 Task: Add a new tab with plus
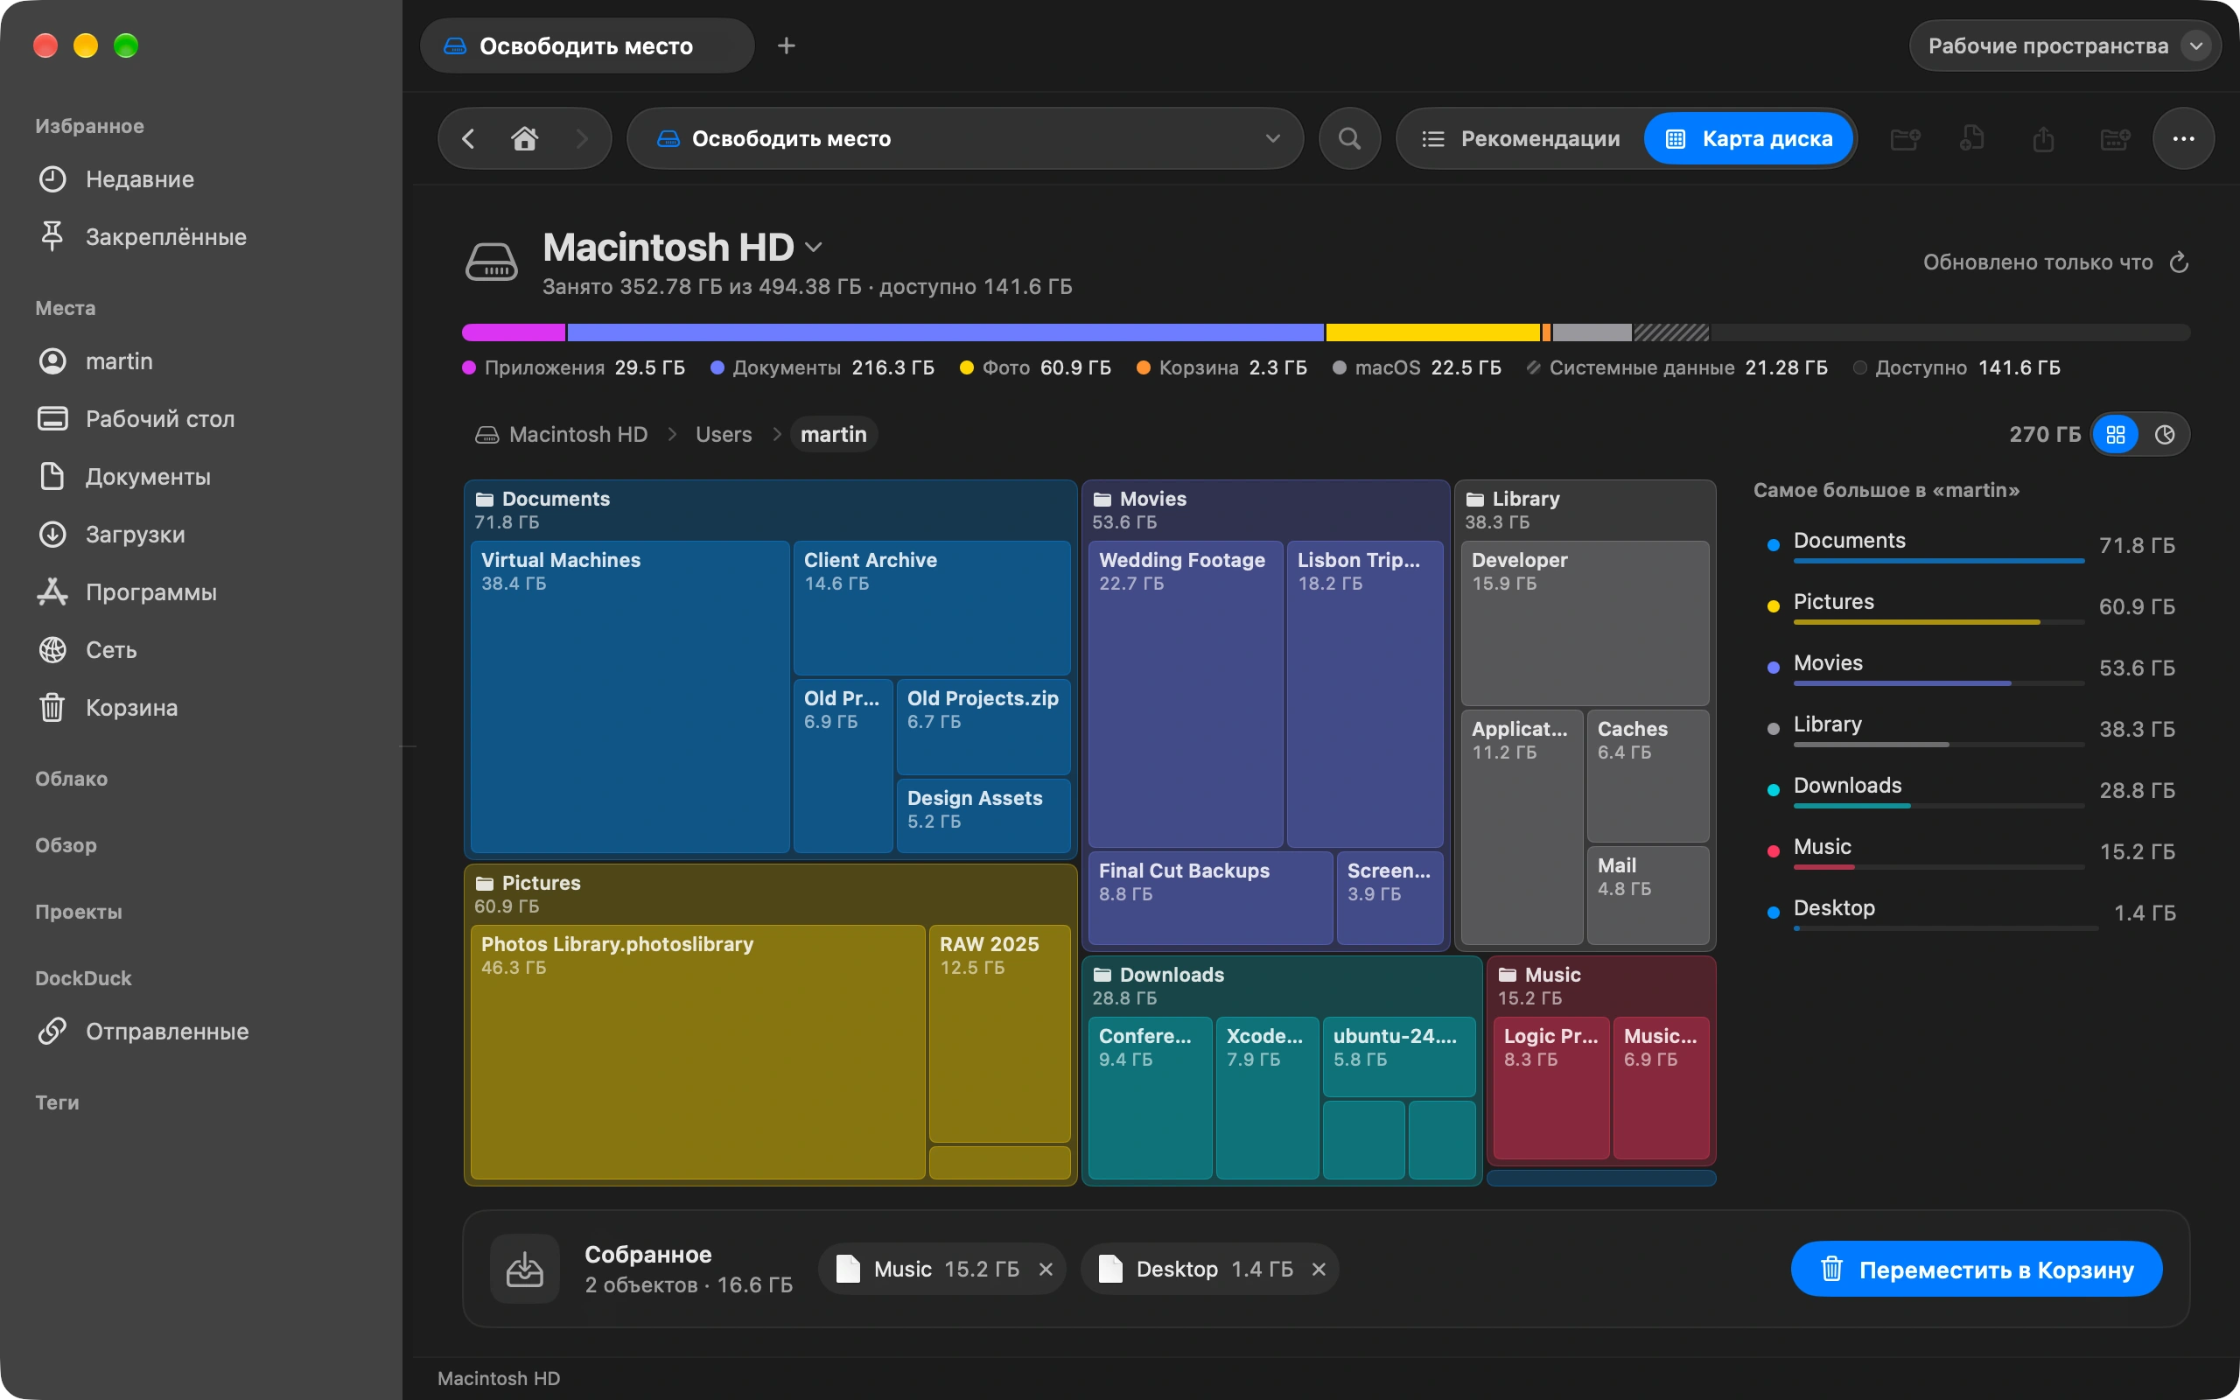786,45
